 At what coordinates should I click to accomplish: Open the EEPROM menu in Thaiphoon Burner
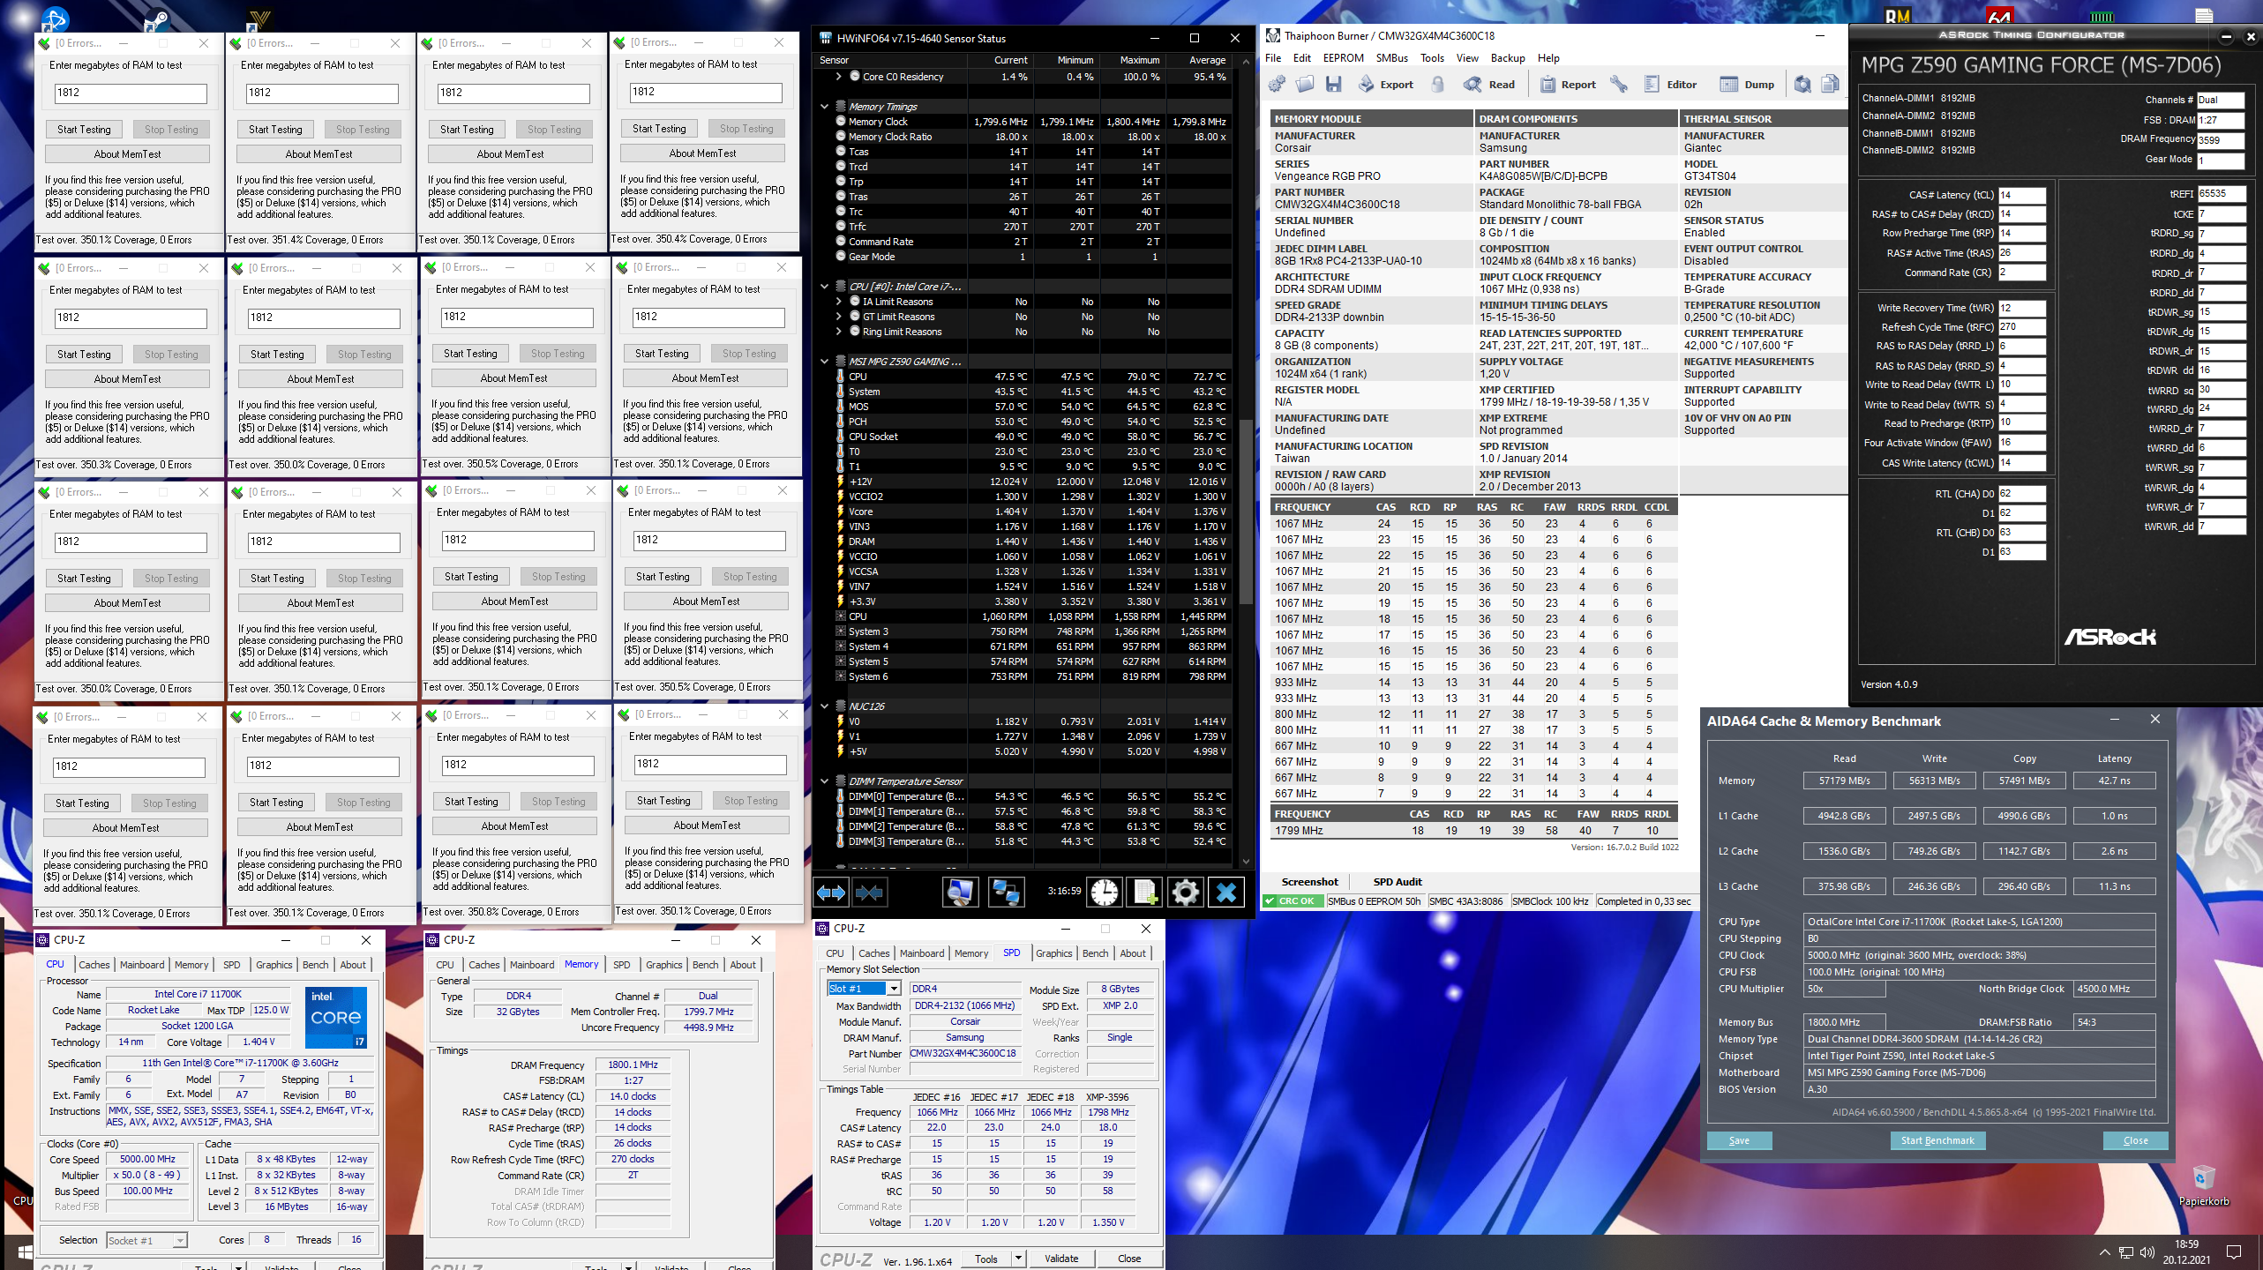[1343, 58]
